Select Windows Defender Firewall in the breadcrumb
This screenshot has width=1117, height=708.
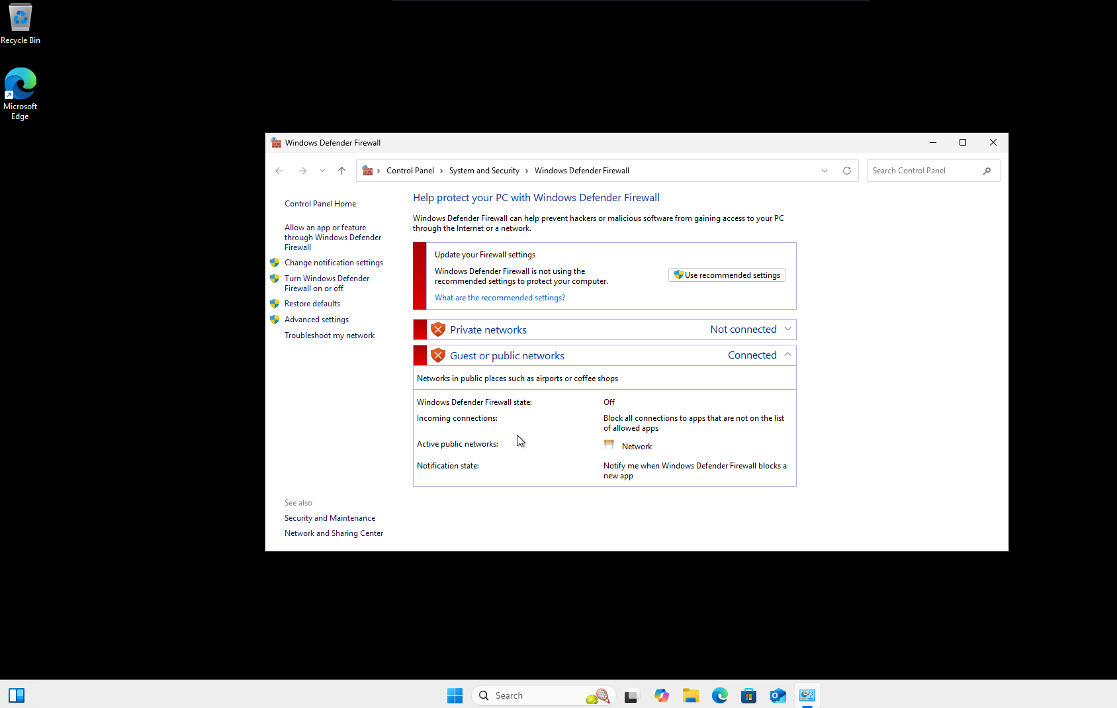point(582,171)
